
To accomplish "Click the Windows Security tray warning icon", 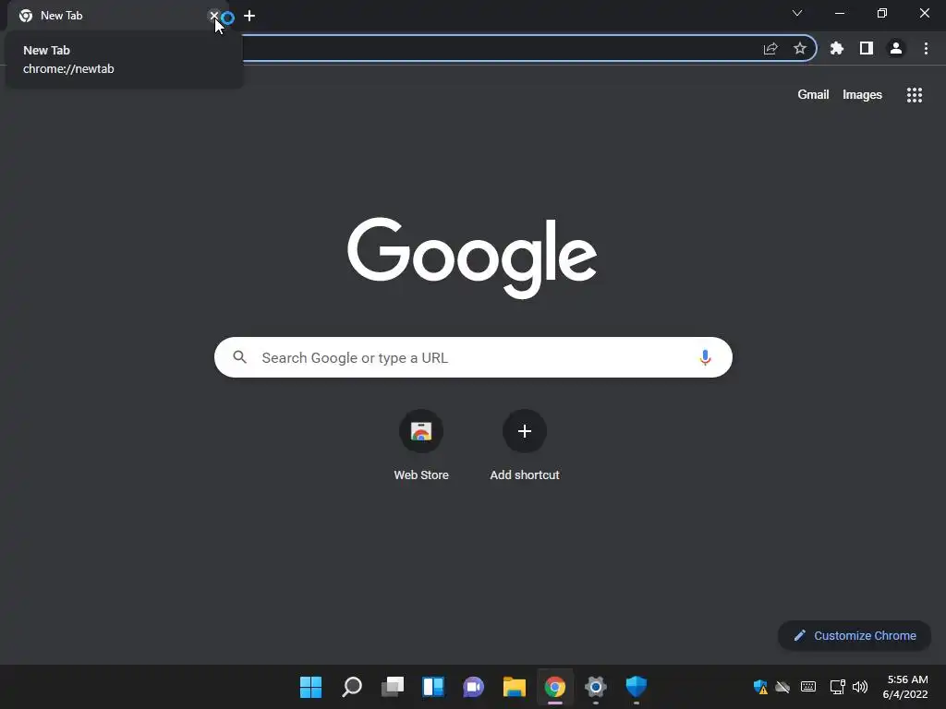I will tap(760, 687).
